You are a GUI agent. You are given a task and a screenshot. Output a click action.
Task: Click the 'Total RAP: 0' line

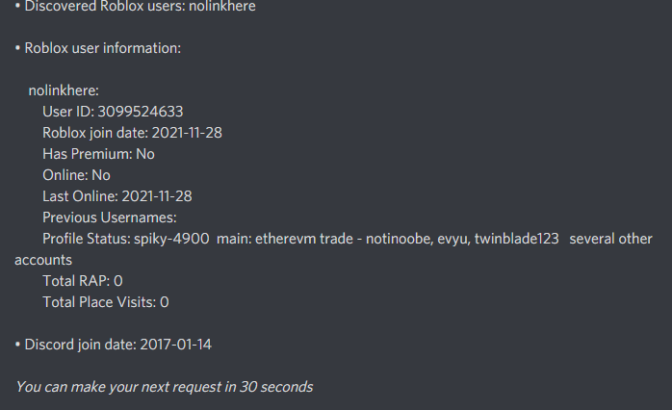(x=83, y=281)
